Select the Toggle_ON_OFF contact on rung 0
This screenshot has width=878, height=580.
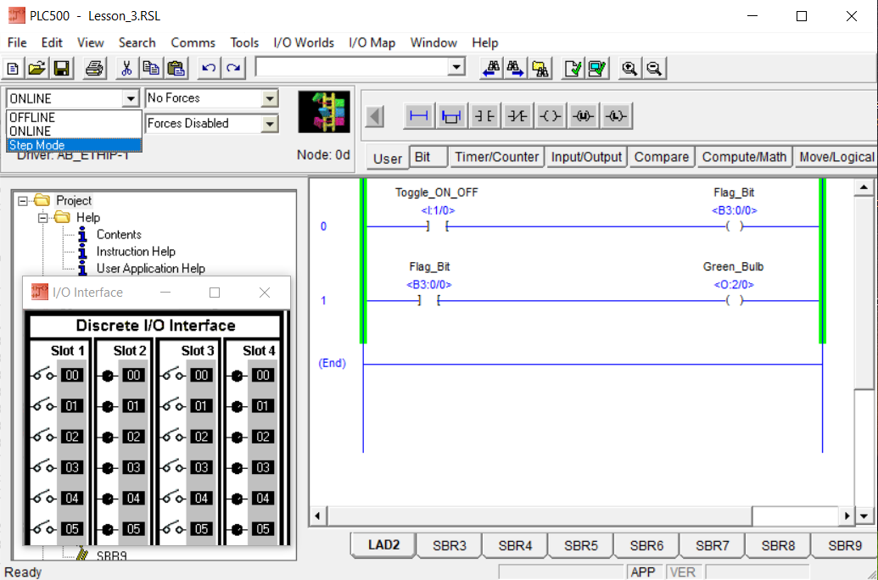pyautogui.click(x=438, y=226)
